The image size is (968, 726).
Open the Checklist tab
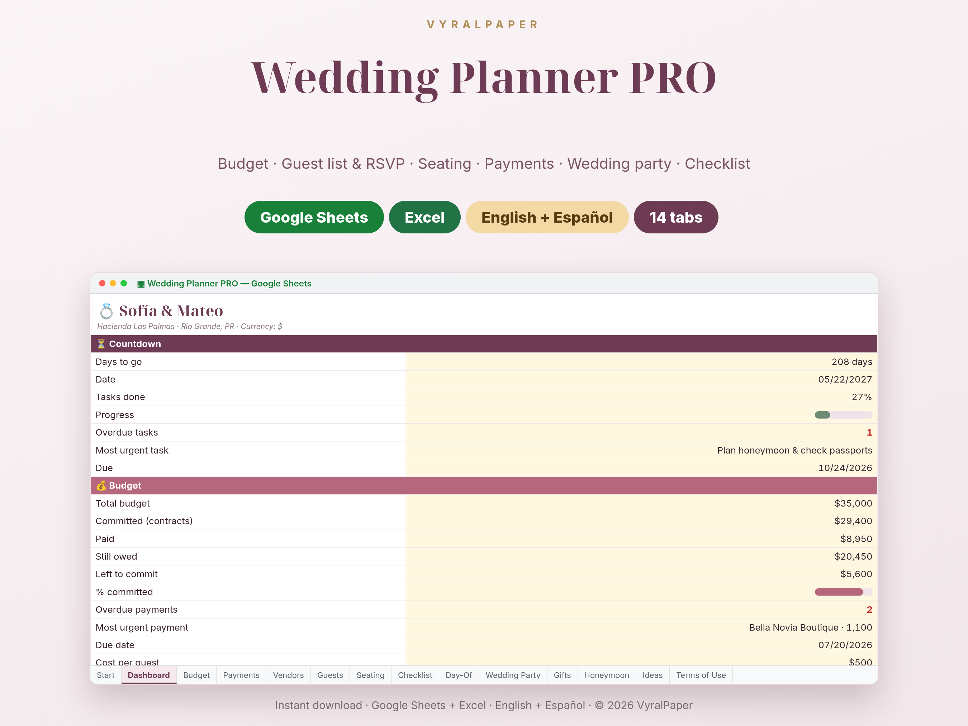pos(415,675)
